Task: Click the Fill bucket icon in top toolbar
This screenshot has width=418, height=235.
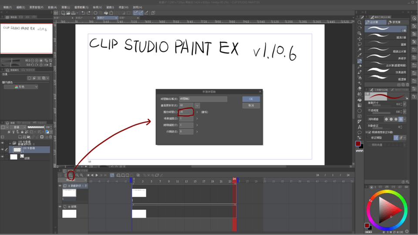Action: [106, 13]
